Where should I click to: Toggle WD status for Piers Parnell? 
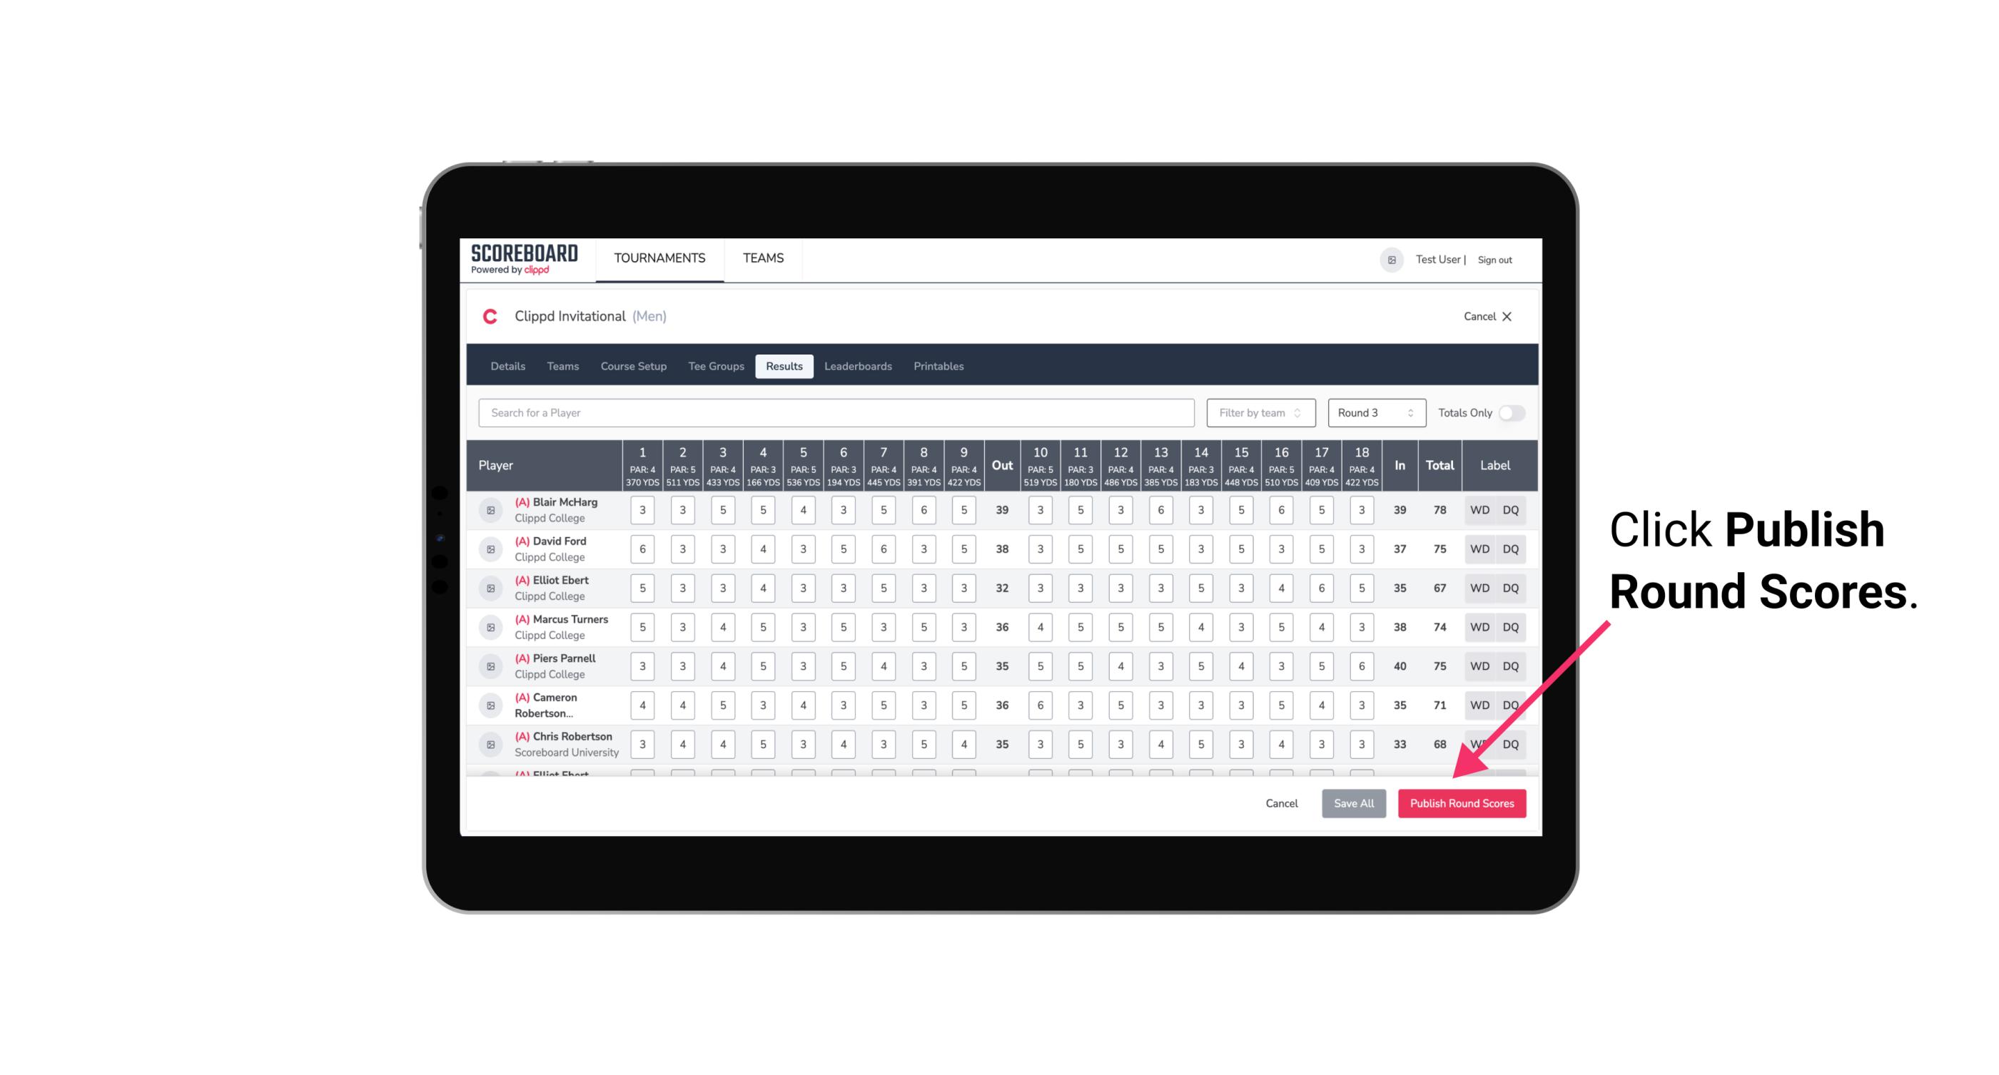(x=1479, y=666)
